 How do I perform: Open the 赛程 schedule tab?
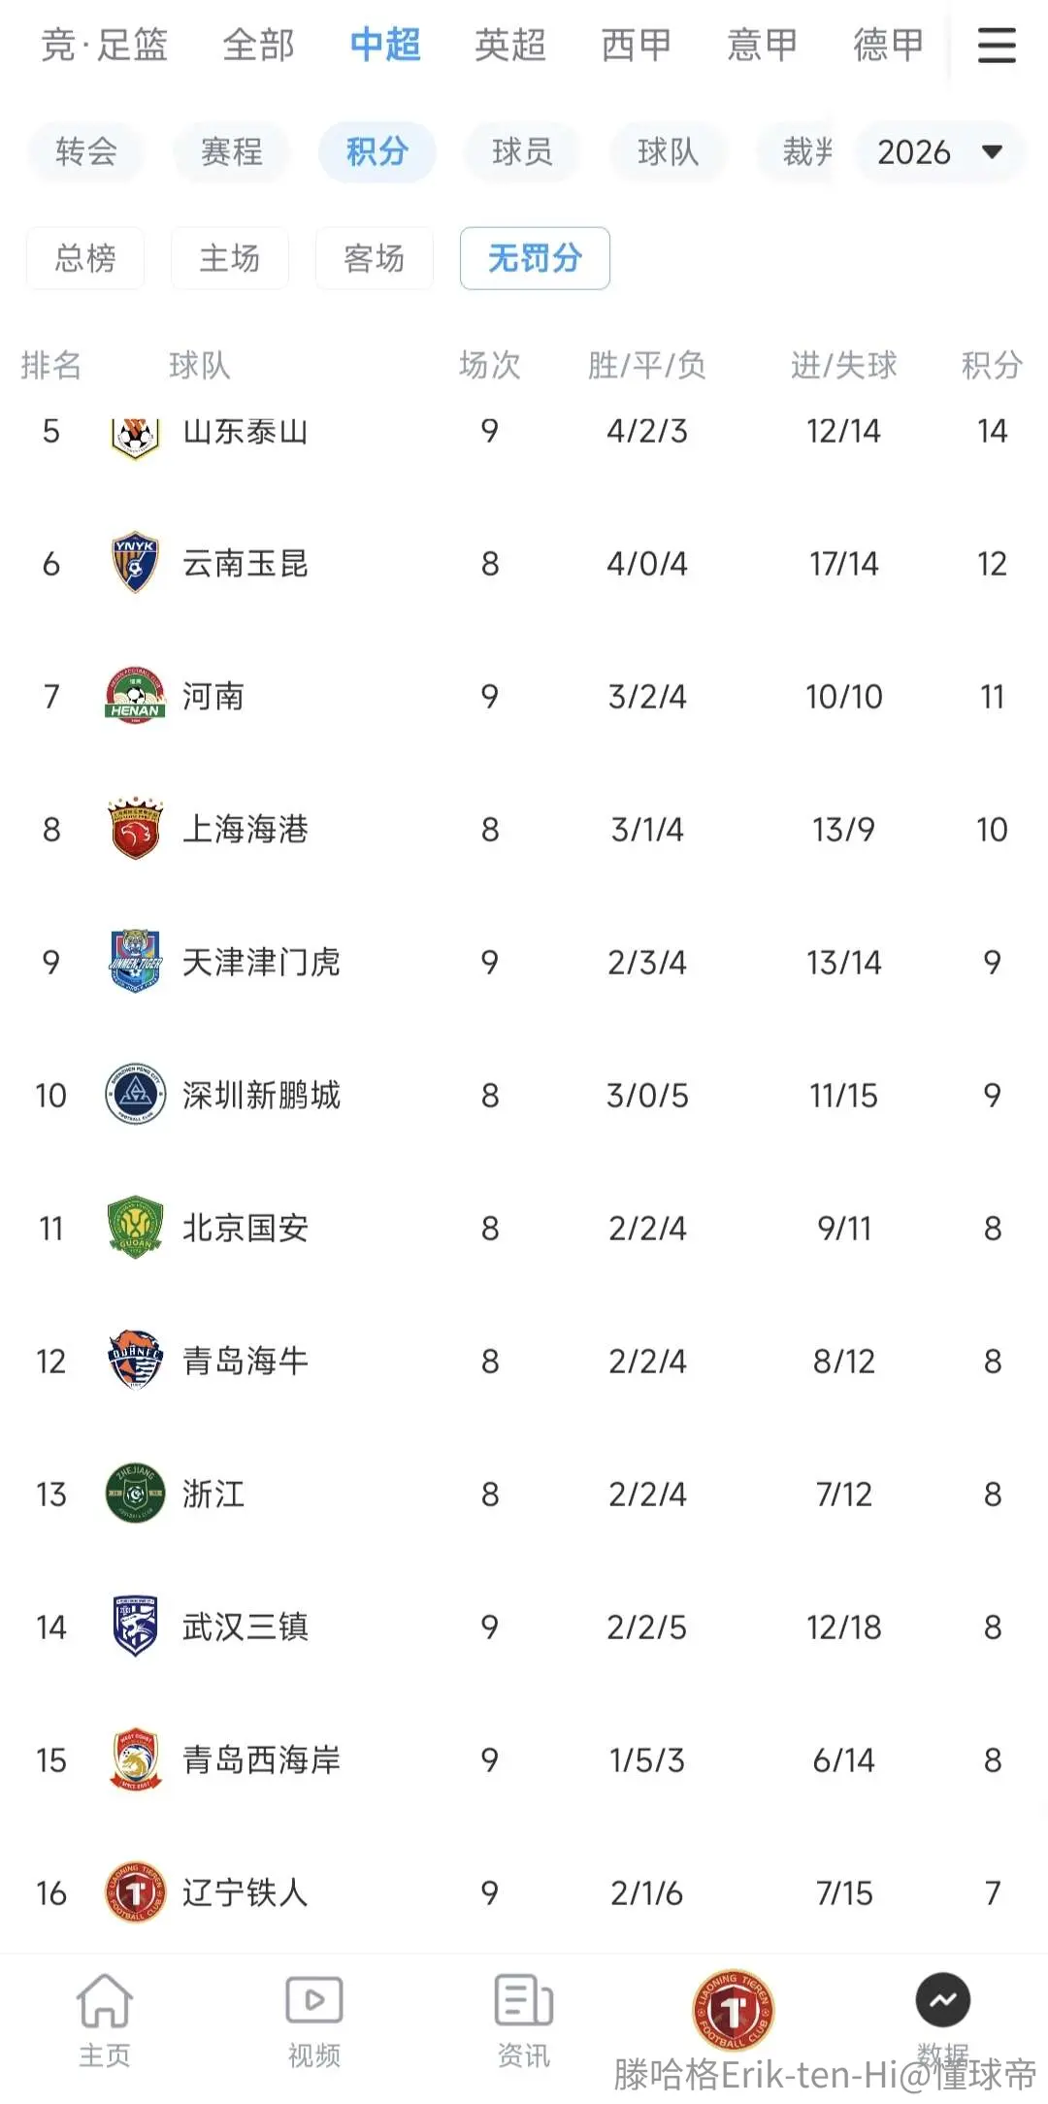pos(232,152)
